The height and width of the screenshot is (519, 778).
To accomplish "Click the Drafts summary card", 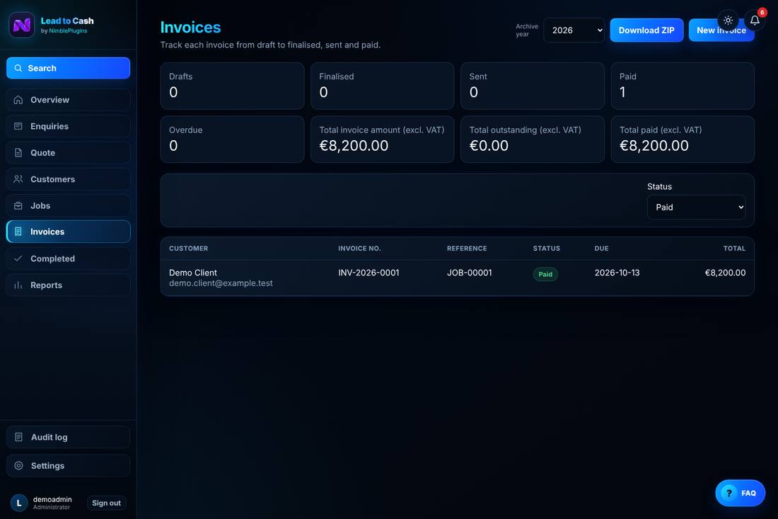I will coord(232,86).
